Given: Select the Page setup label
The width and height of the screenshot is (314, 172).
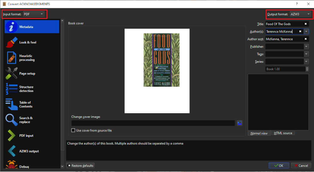Looking at the screenshot, I should pos(27,73).
